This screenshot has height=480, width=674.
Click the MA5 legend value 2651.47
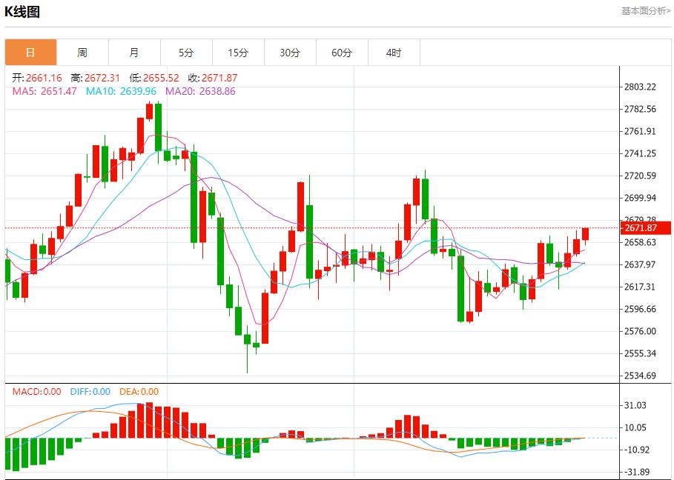point(44,91)
